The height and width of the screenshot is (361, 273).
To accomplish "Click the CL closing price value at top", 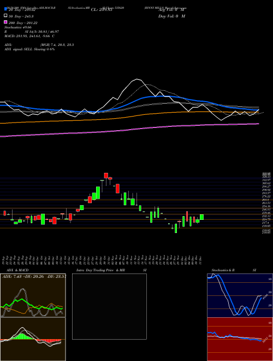I will [102, 10].
